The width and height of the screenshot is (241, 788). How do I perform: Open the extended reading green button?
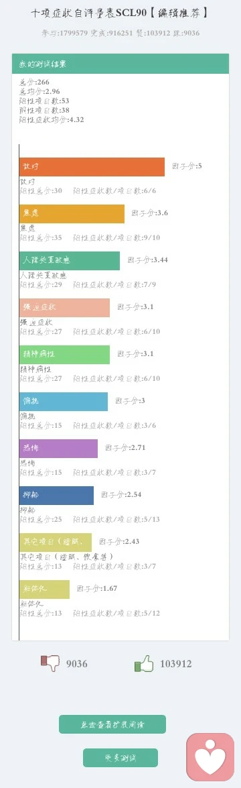click(x=112, y=724)
